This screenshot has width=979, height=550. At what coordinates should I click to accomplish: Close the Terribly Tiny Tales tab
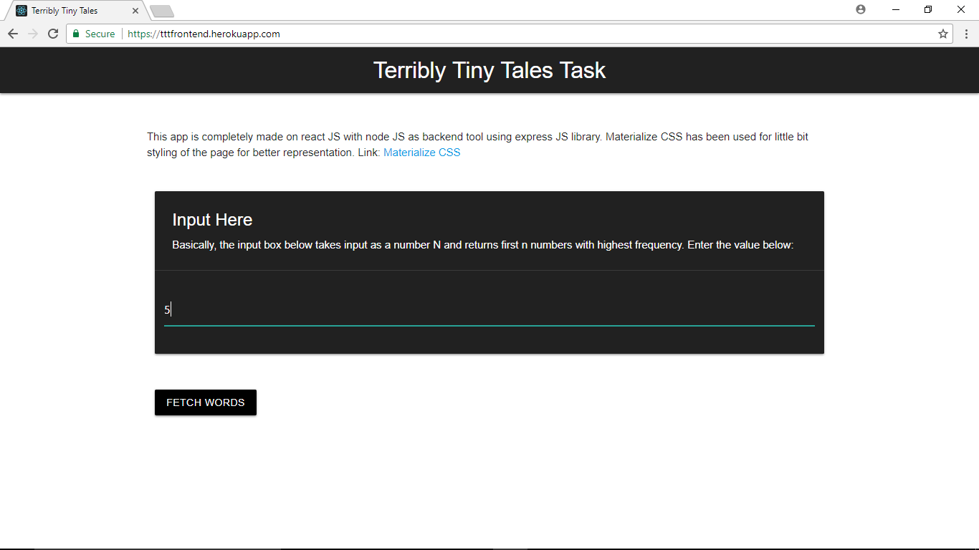point(135,11)
